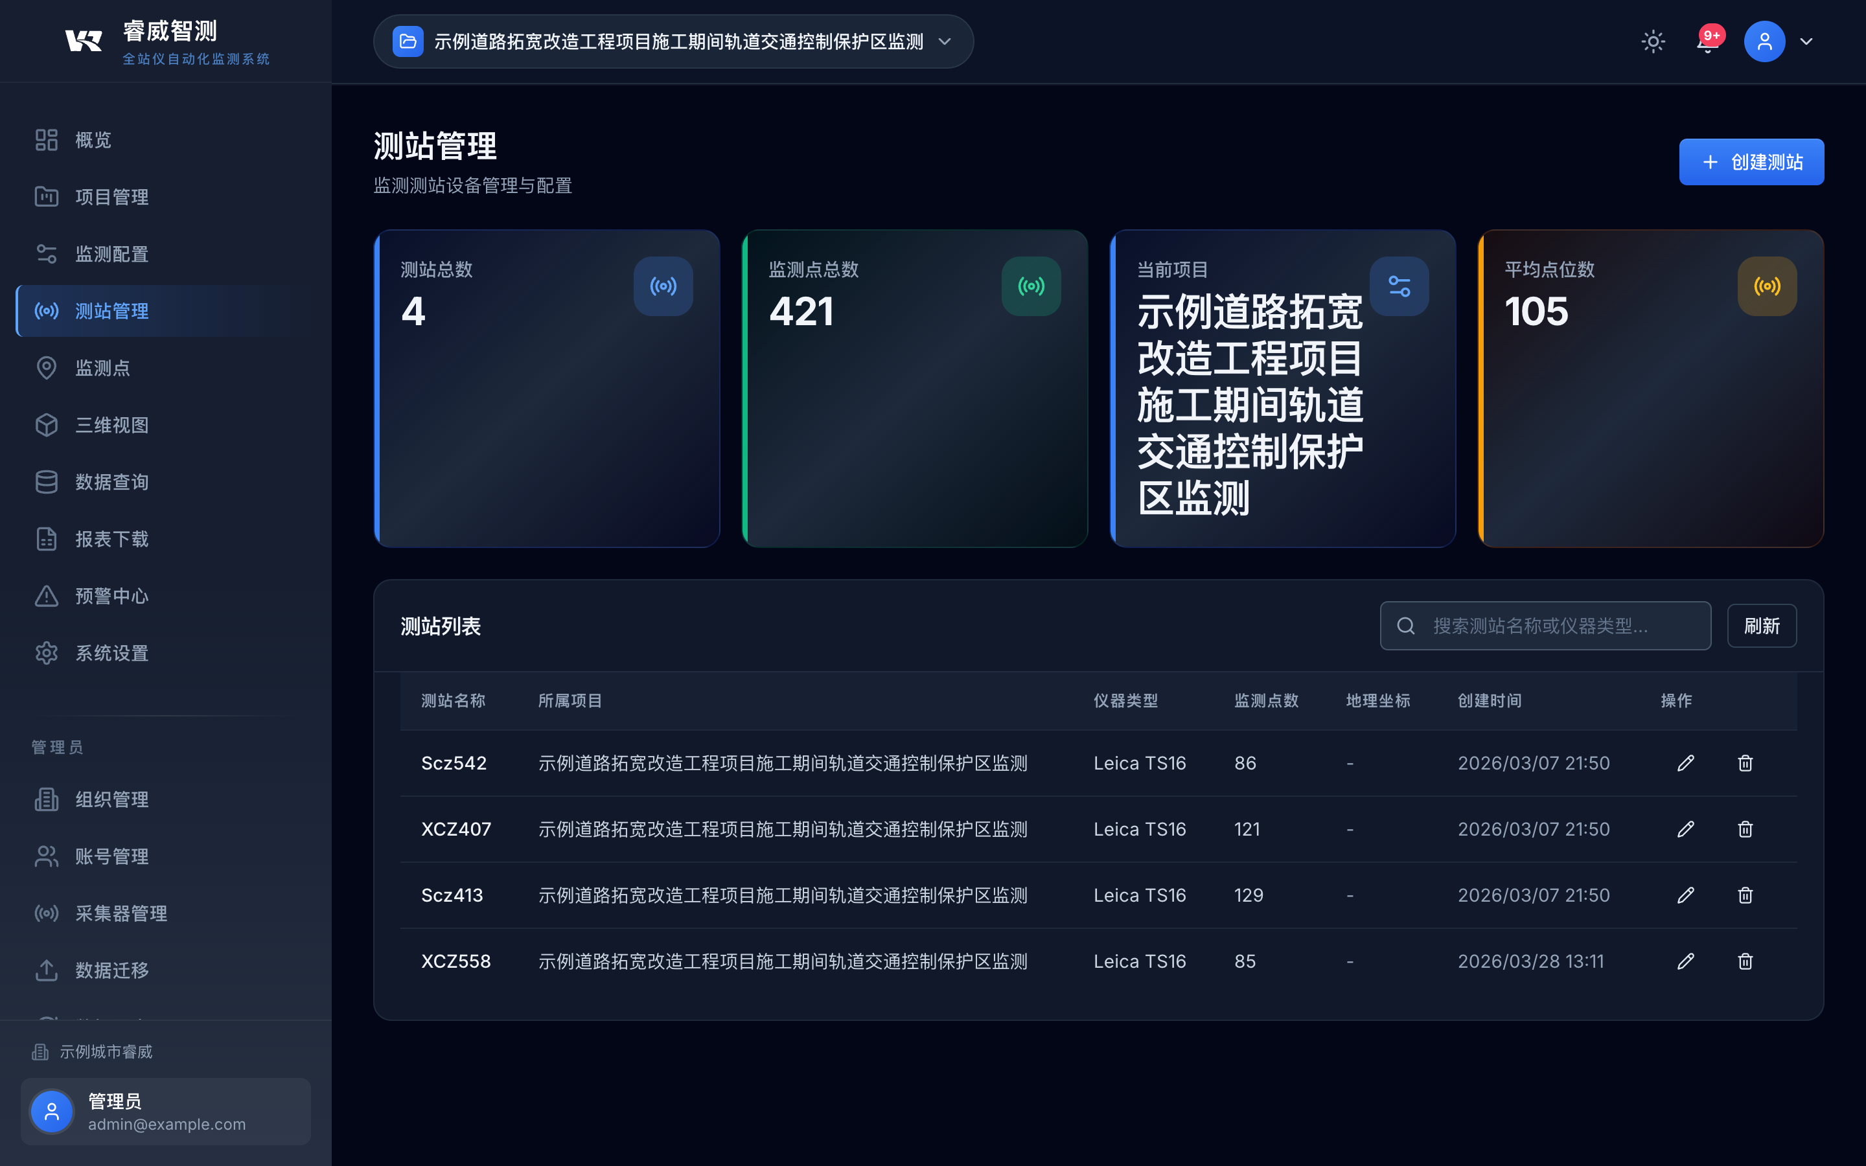Expand the 测站名称 column header
The image size is (1866, 1166).
point(454,700)
